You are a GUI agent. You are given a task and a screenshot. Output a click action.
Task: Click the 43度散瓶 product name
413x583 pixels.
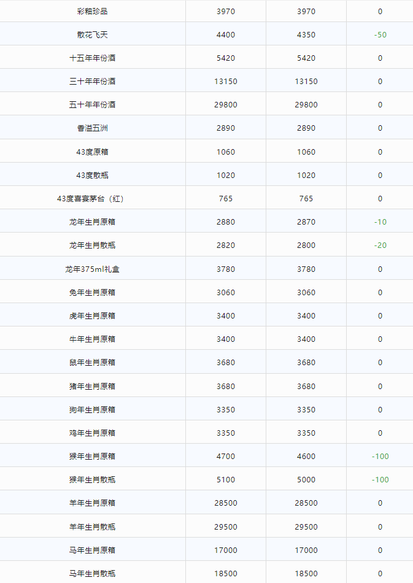[x=92, y=176]
